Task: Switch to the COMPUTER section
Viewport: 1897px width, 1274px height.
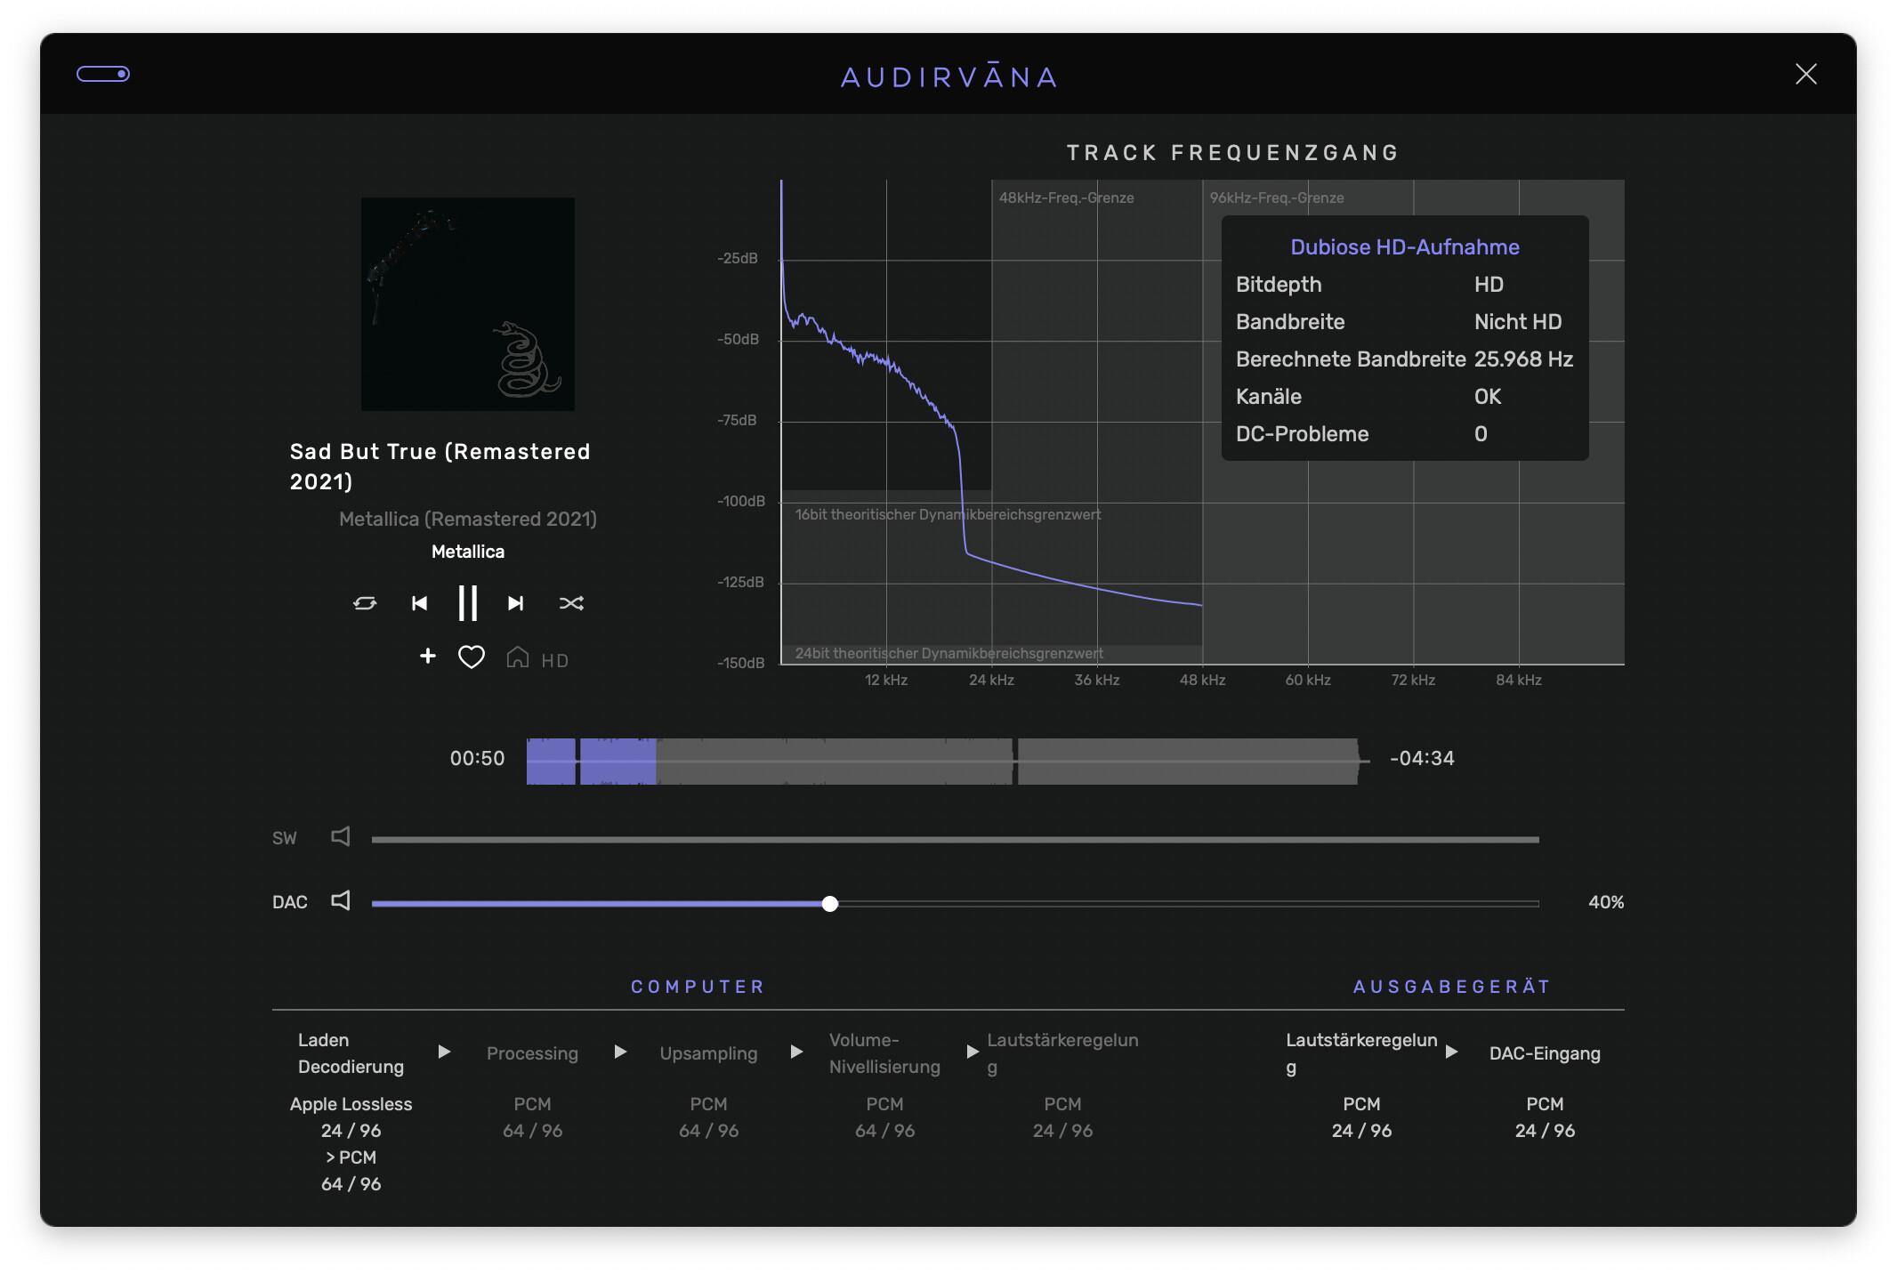Action: point(698,986)
